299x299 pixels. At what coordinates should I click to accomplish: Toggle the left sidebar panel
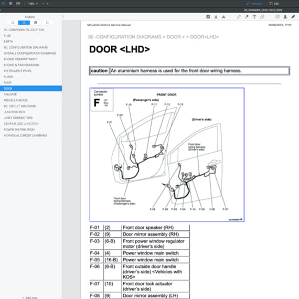pyautogui.click(x=4, y=4)
